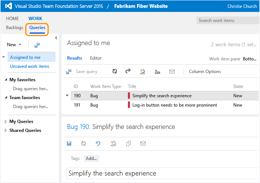Save Bug 190 using the blue disk icon
260x183 pixels.
[69, 143]
